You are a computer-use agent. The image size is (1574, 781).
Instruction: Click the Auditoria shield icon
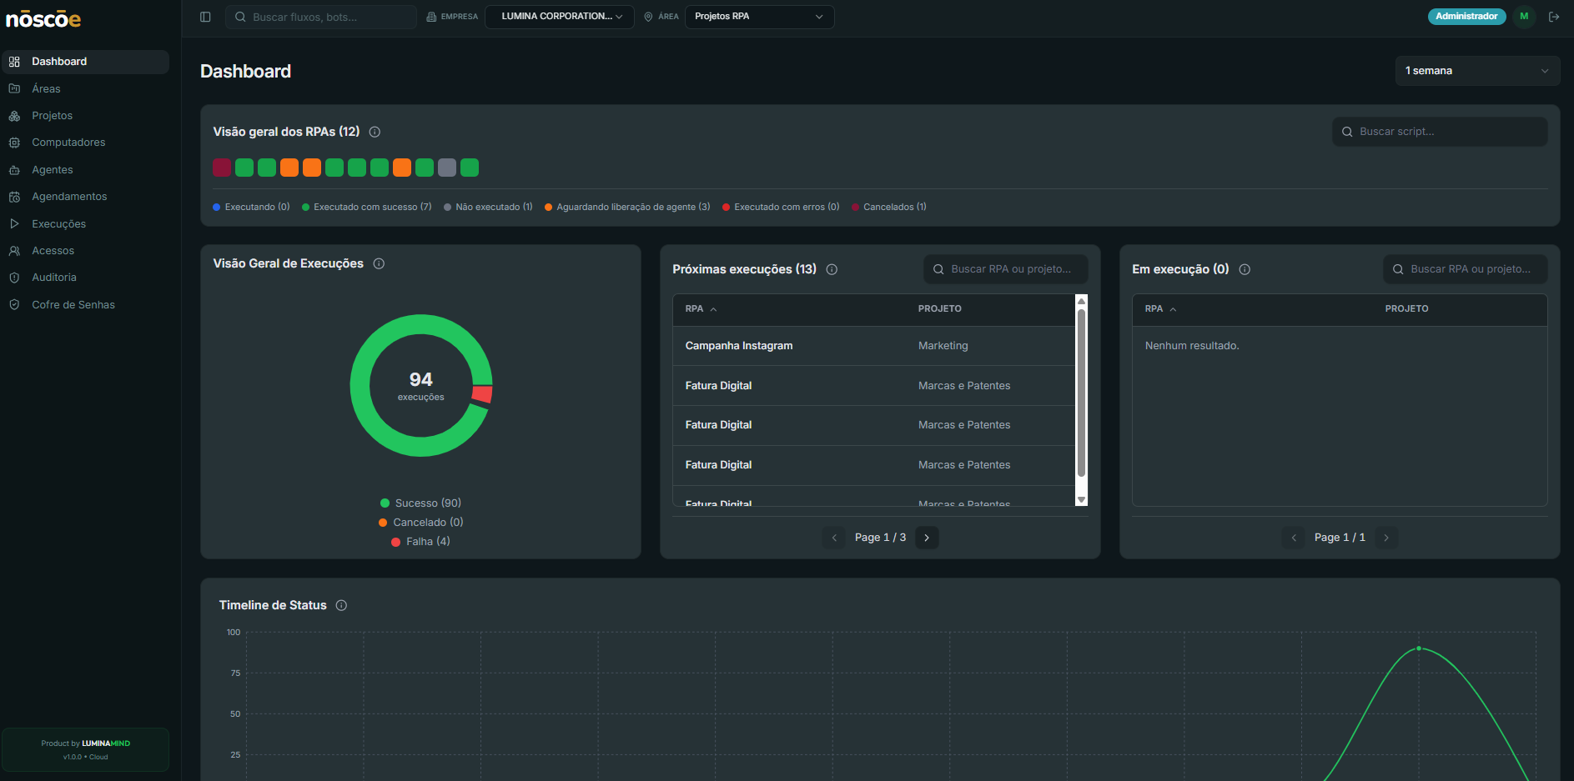click(x=14, y=278)
